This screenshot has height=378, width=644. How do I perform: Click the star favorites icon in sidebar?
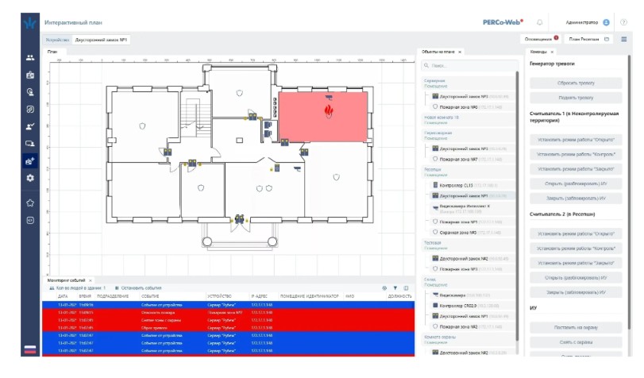pyautogui.click(x=30, y=203)
